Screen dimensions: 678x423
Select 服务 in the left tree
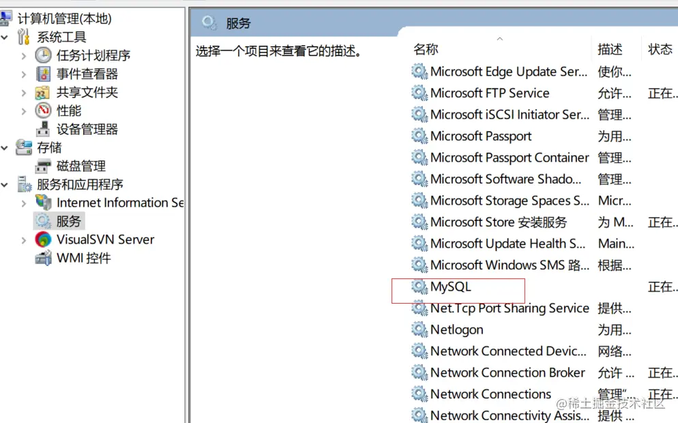[x=68, y=221]
